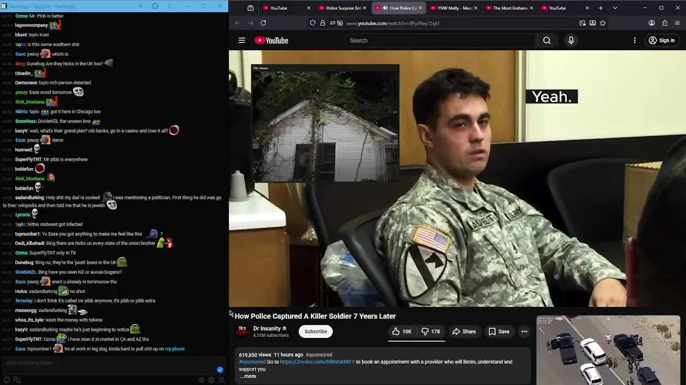
Task: Click the video title text
Action: pos(315,316)
